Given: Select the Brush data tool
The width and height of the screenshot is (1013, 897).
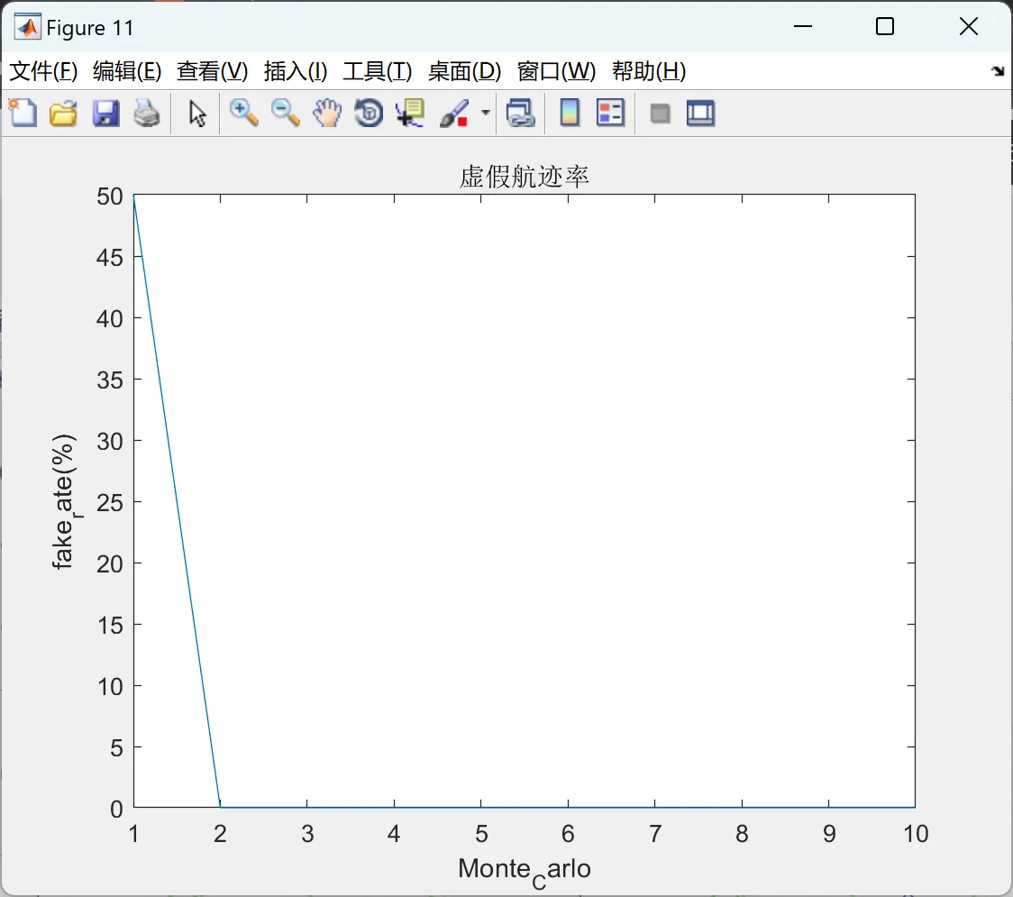Looking at the screenshot, I should click(x=454, y=113).
